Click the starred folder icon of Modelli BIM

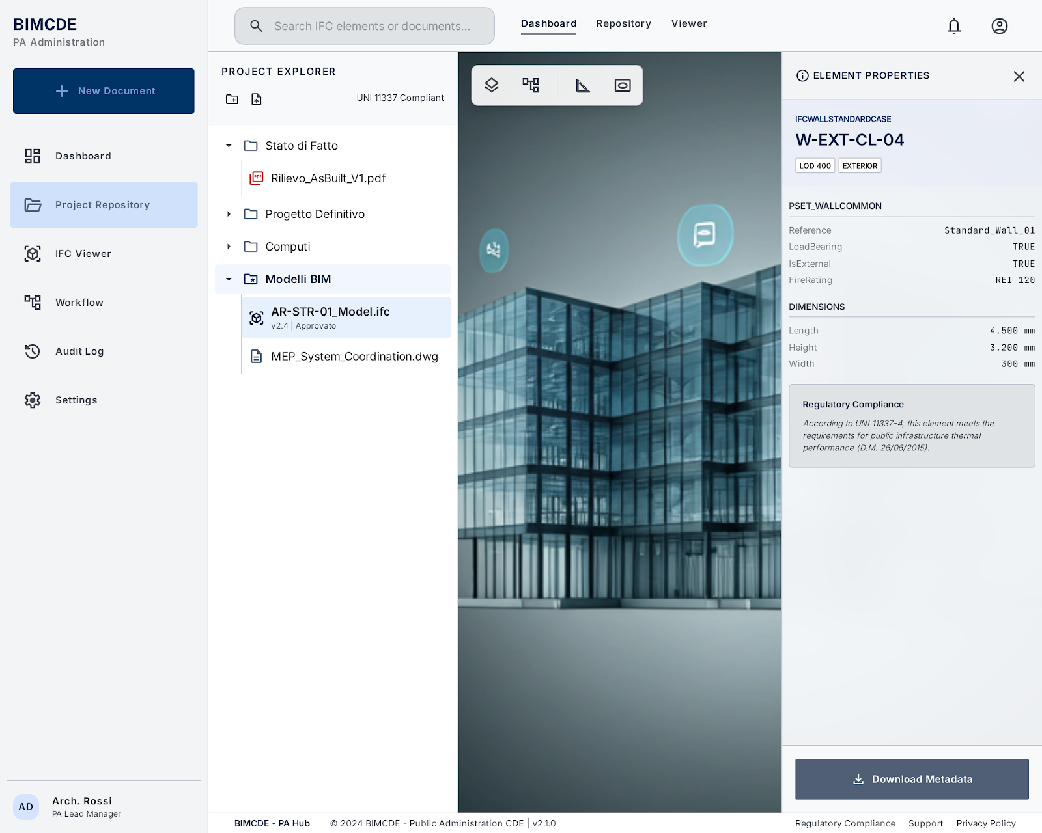coord(251,279)
